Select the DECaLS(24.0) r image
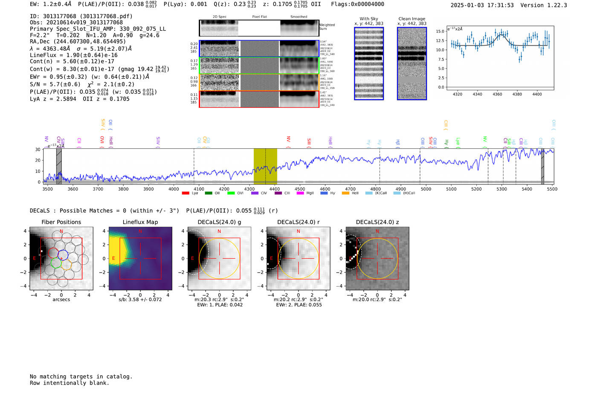 click(298, 258)
